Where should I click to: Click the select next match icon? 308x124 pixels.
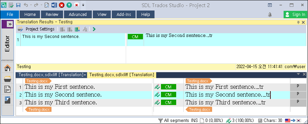point(70,29)
